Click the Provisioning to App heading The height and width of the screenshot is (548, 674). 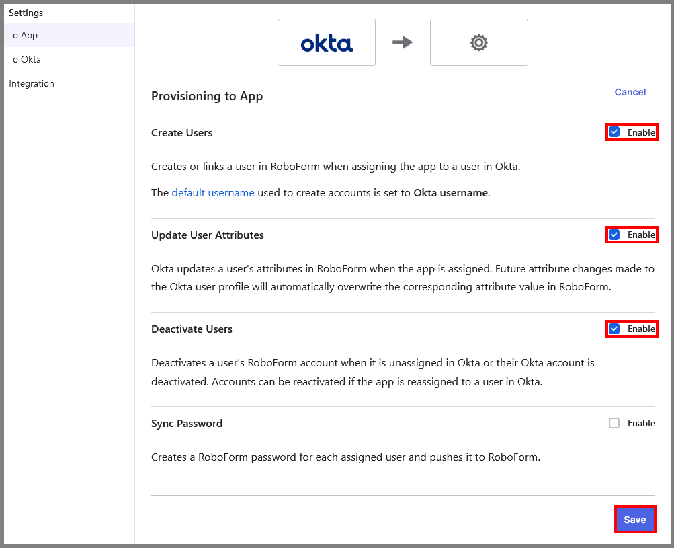[207, 96]
